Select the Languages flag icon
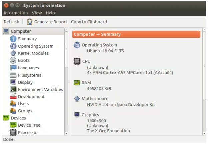The image size is (210, 145). pyautogui.click(x=13, y=68)
